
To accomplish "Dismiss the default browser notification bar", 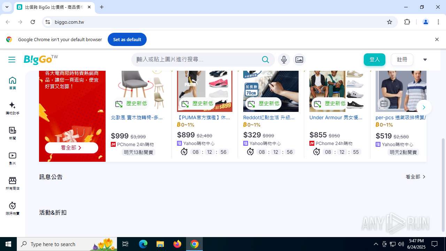I will (x=437, y=39).
